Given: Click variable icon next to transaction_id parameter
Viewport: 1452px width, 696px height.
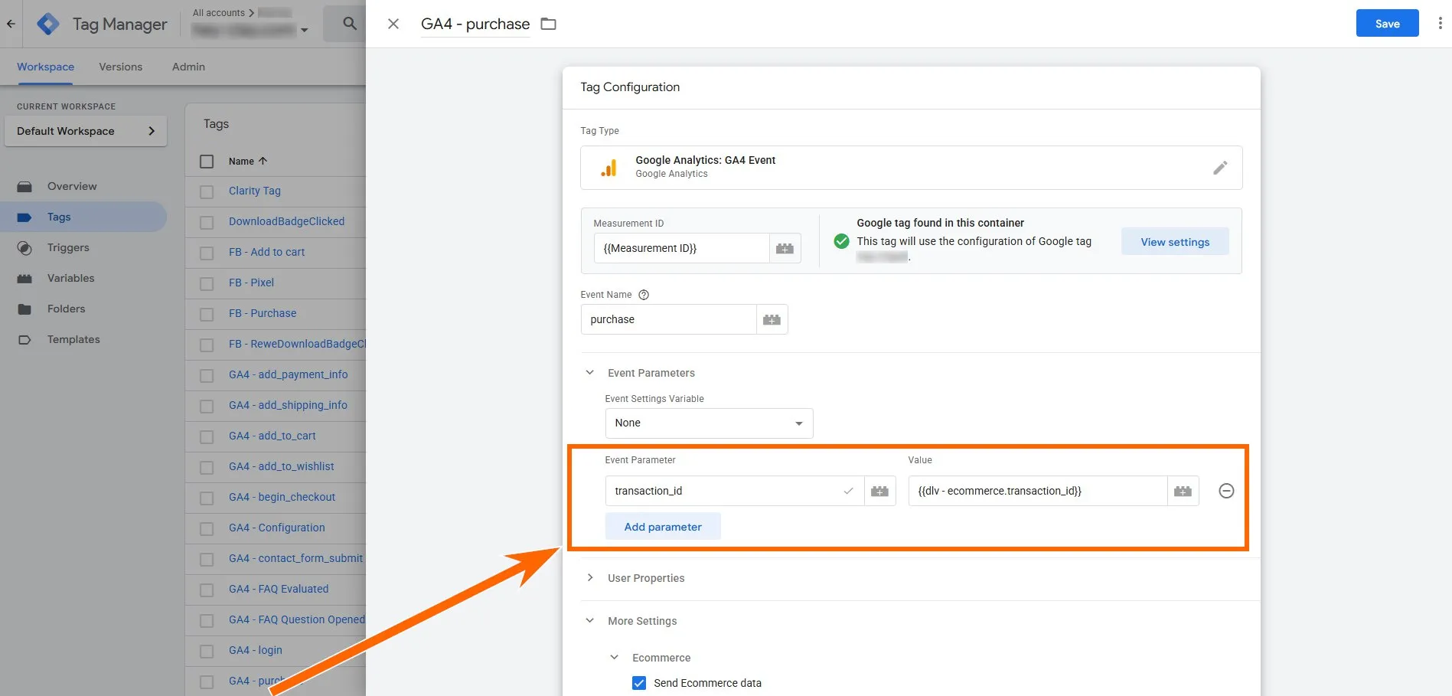Looking at the screenshot, I should [879, 491].
